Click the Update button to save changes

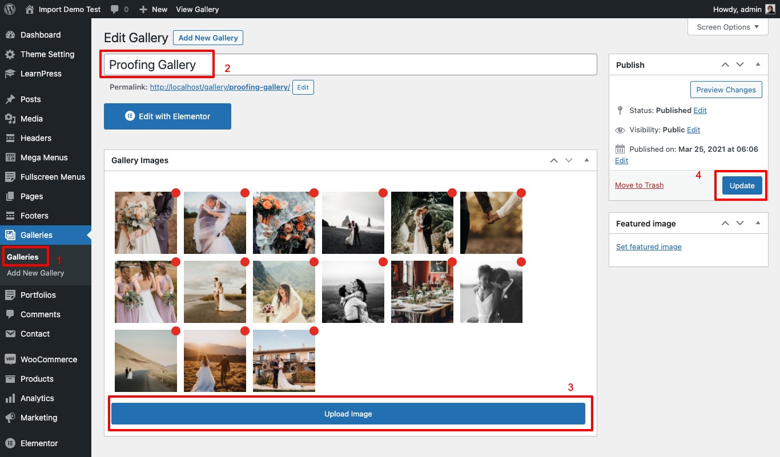point(741,185)
